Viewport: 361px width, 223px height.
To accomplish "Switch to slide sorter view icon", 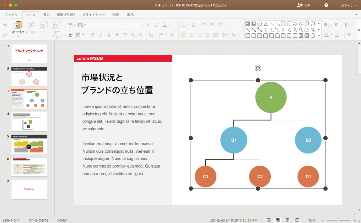I will coord(287,220).
